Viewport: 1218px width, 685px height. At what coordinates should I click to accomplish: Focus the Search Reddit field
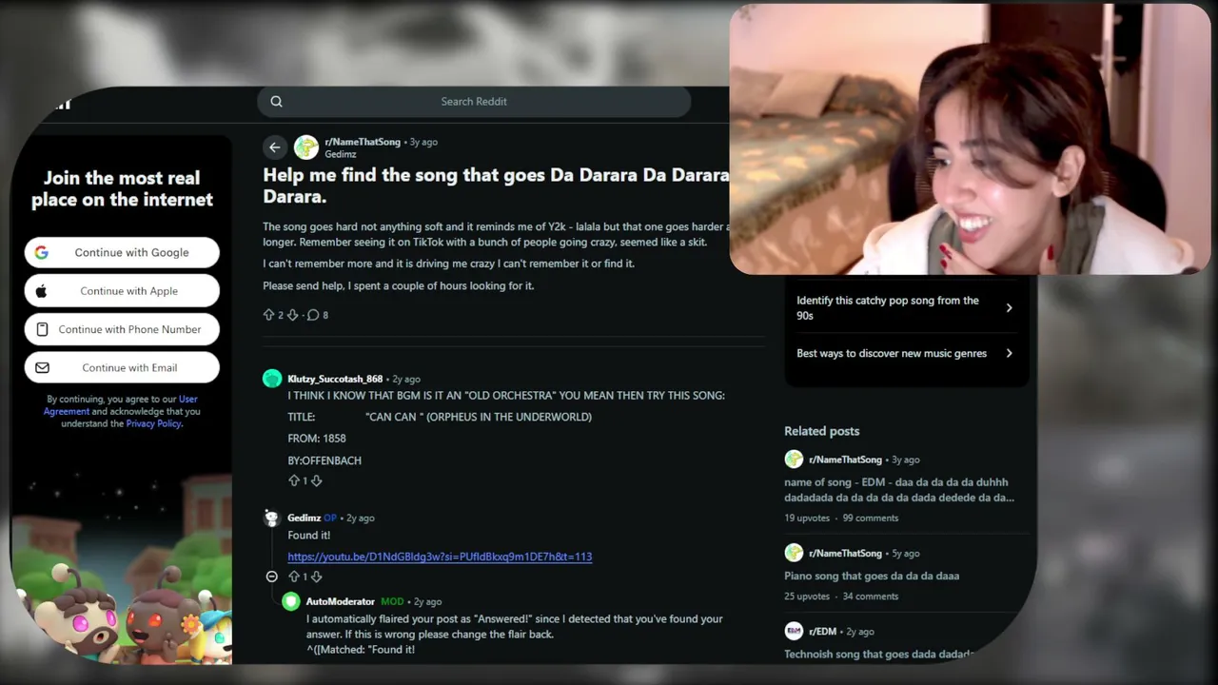point(474,102)
